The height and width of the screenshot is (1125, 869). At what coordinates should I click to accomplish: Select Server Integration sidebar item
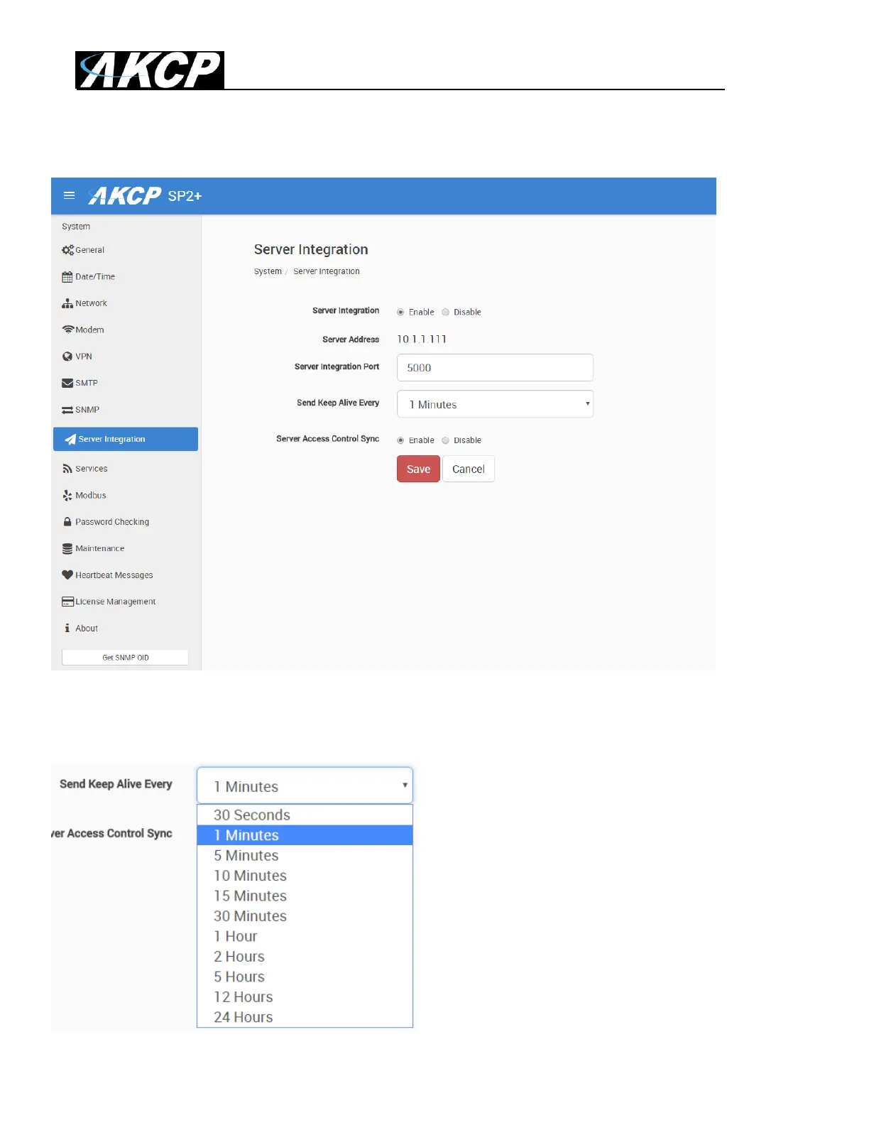126,439
